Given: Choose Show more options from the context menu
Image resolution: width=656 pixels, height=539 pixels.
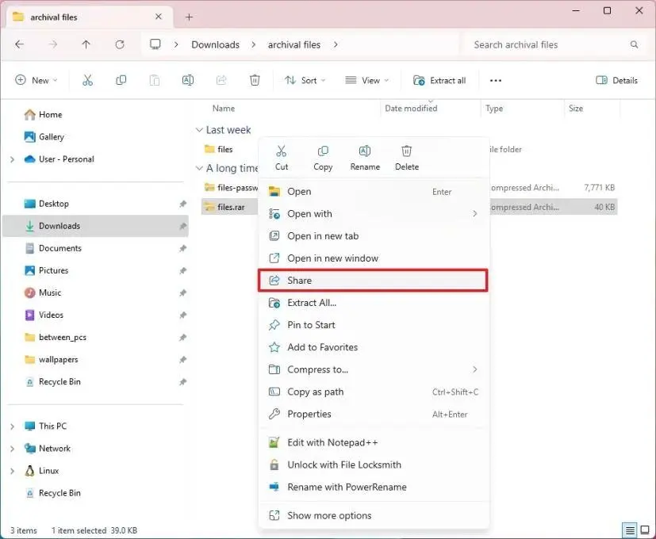Looking at the screenshot, I should (328, 514).
